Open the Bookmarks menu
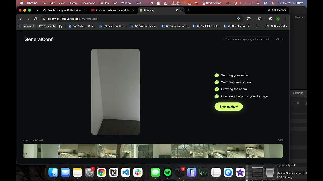Screen dimensions: 323x181 pos(89,3)
